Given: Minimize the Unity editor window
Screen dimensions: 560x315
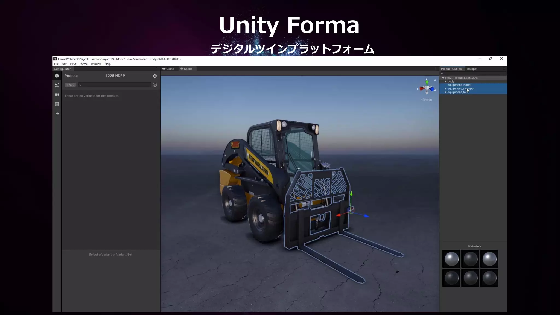Looking at the screenshot, I should pyautogui.click(x=480, y=59).
